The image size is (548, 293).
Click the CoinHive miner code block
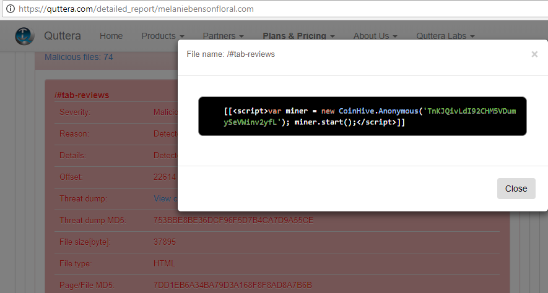click(362, 116)
